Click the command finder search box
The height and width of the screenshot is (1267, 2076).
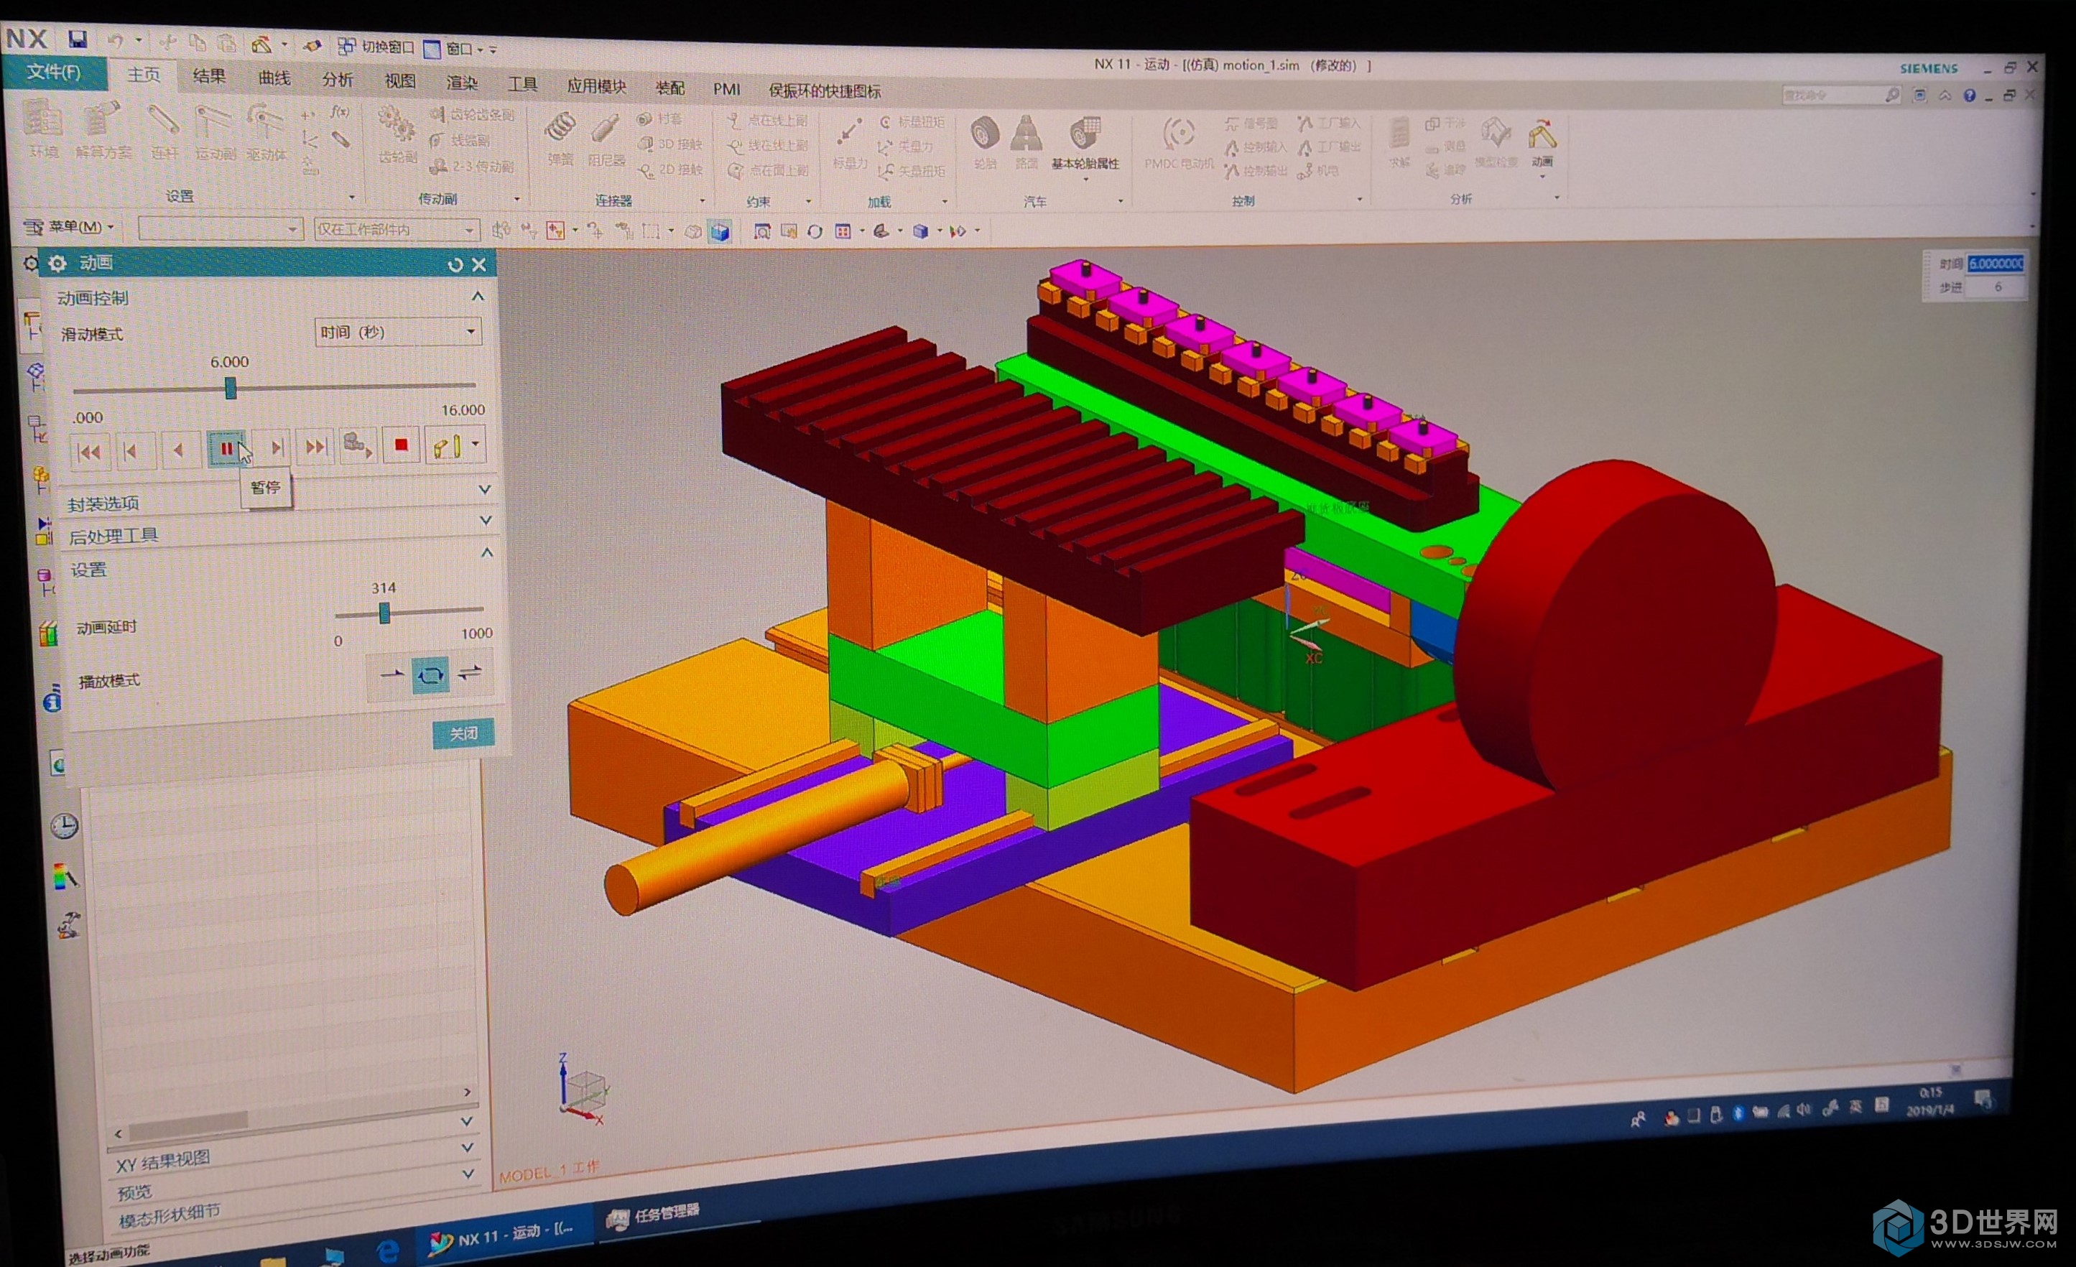tap(1840, 96)
